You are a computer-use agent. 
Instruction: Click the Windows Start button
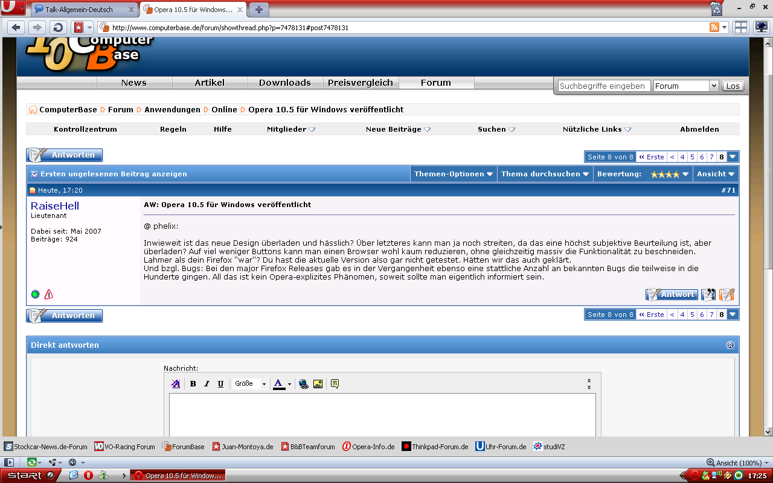[29, 476]
